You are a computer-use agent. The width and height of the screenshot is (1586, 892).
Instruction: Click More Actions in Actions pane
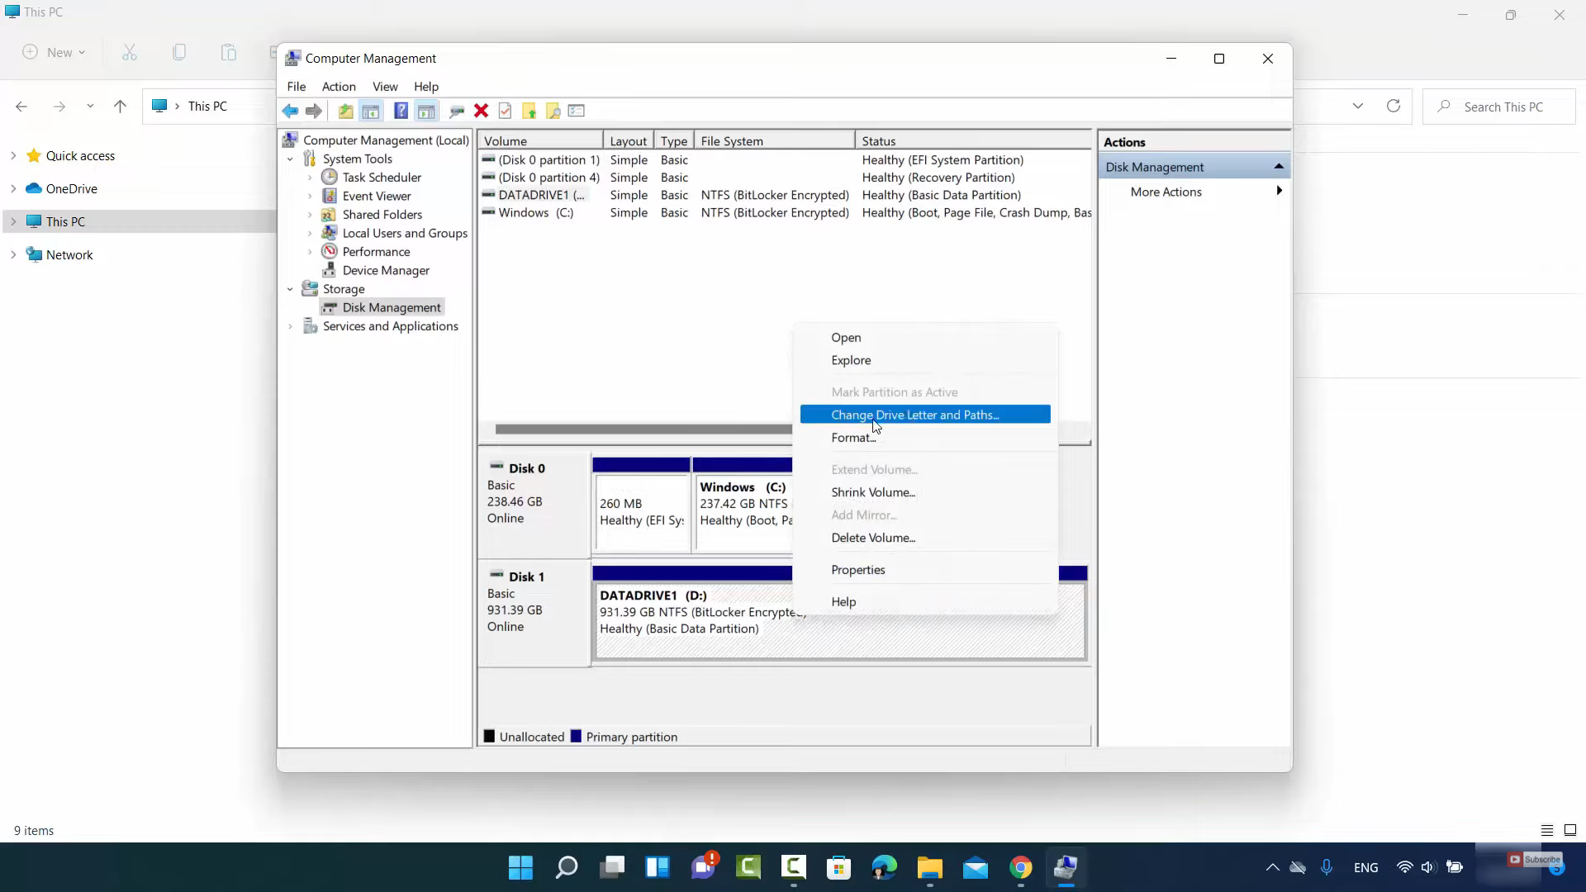coord(1166,192)
